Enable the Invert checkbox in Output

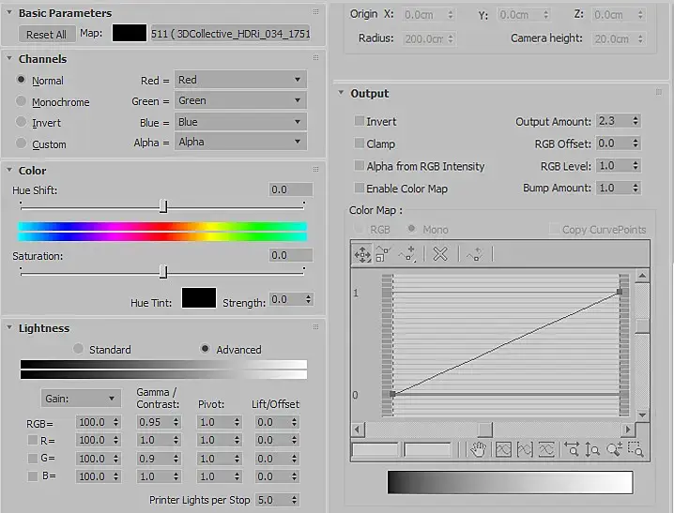[x=360, y=121]
